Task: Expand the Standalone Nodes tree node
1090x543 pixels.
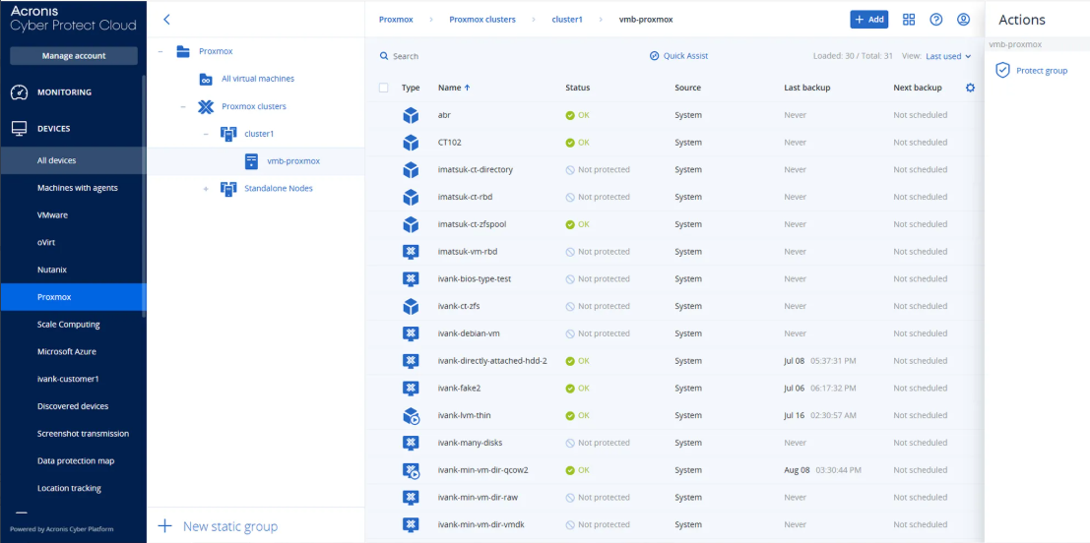Action: pos(206,189)
